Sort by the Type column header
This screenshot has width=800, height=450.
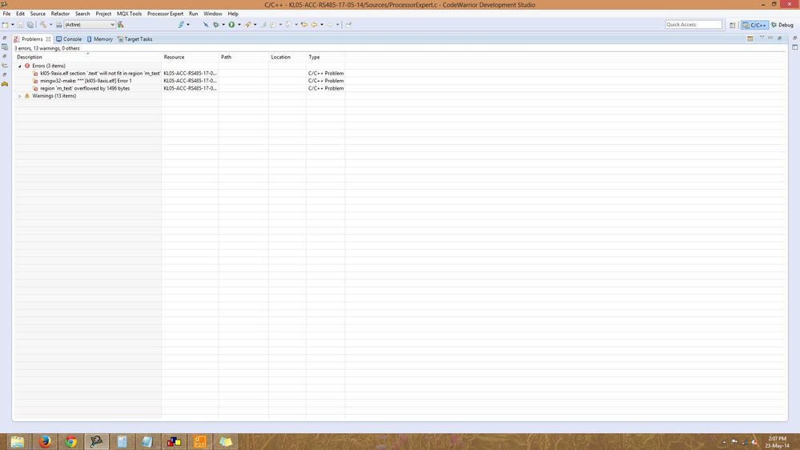[325, 57]
